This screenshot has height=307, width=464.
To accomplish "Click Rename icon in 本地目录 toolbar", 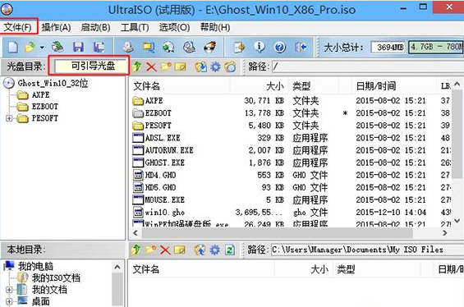I will tap(180, 250).
